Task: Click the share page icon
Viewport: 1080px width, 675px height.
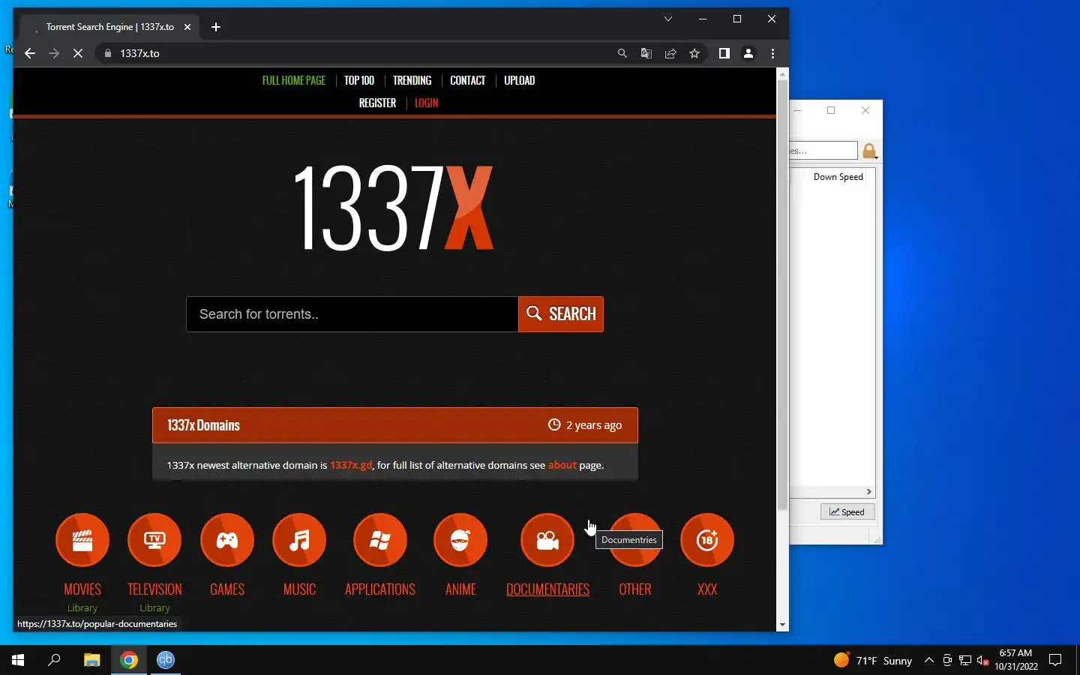Action: (x=670, y=53)
